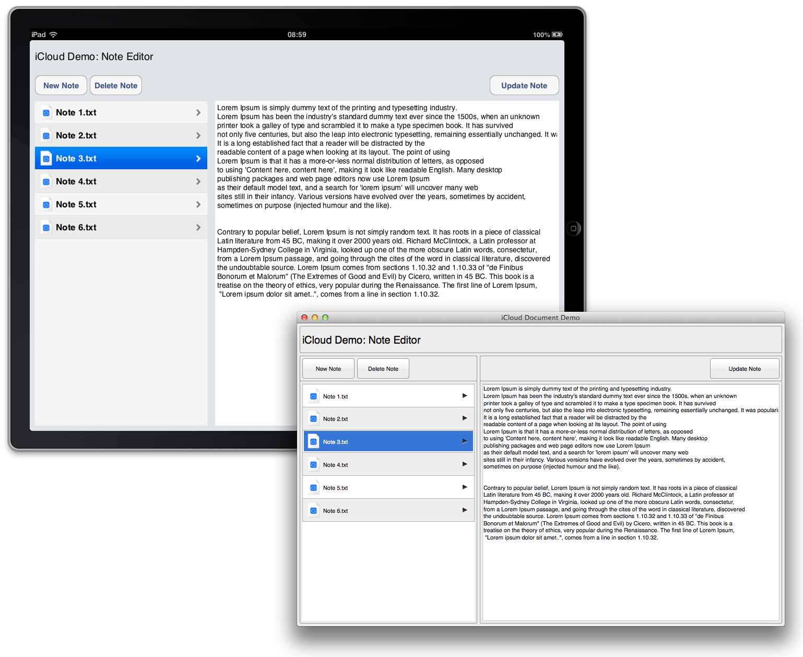Click the iCloud file icon for Note 1.txt on iPad
Image resolution: width=803 pixels, height=657 pixels.
pyautogui.click(x=46, y=112)
